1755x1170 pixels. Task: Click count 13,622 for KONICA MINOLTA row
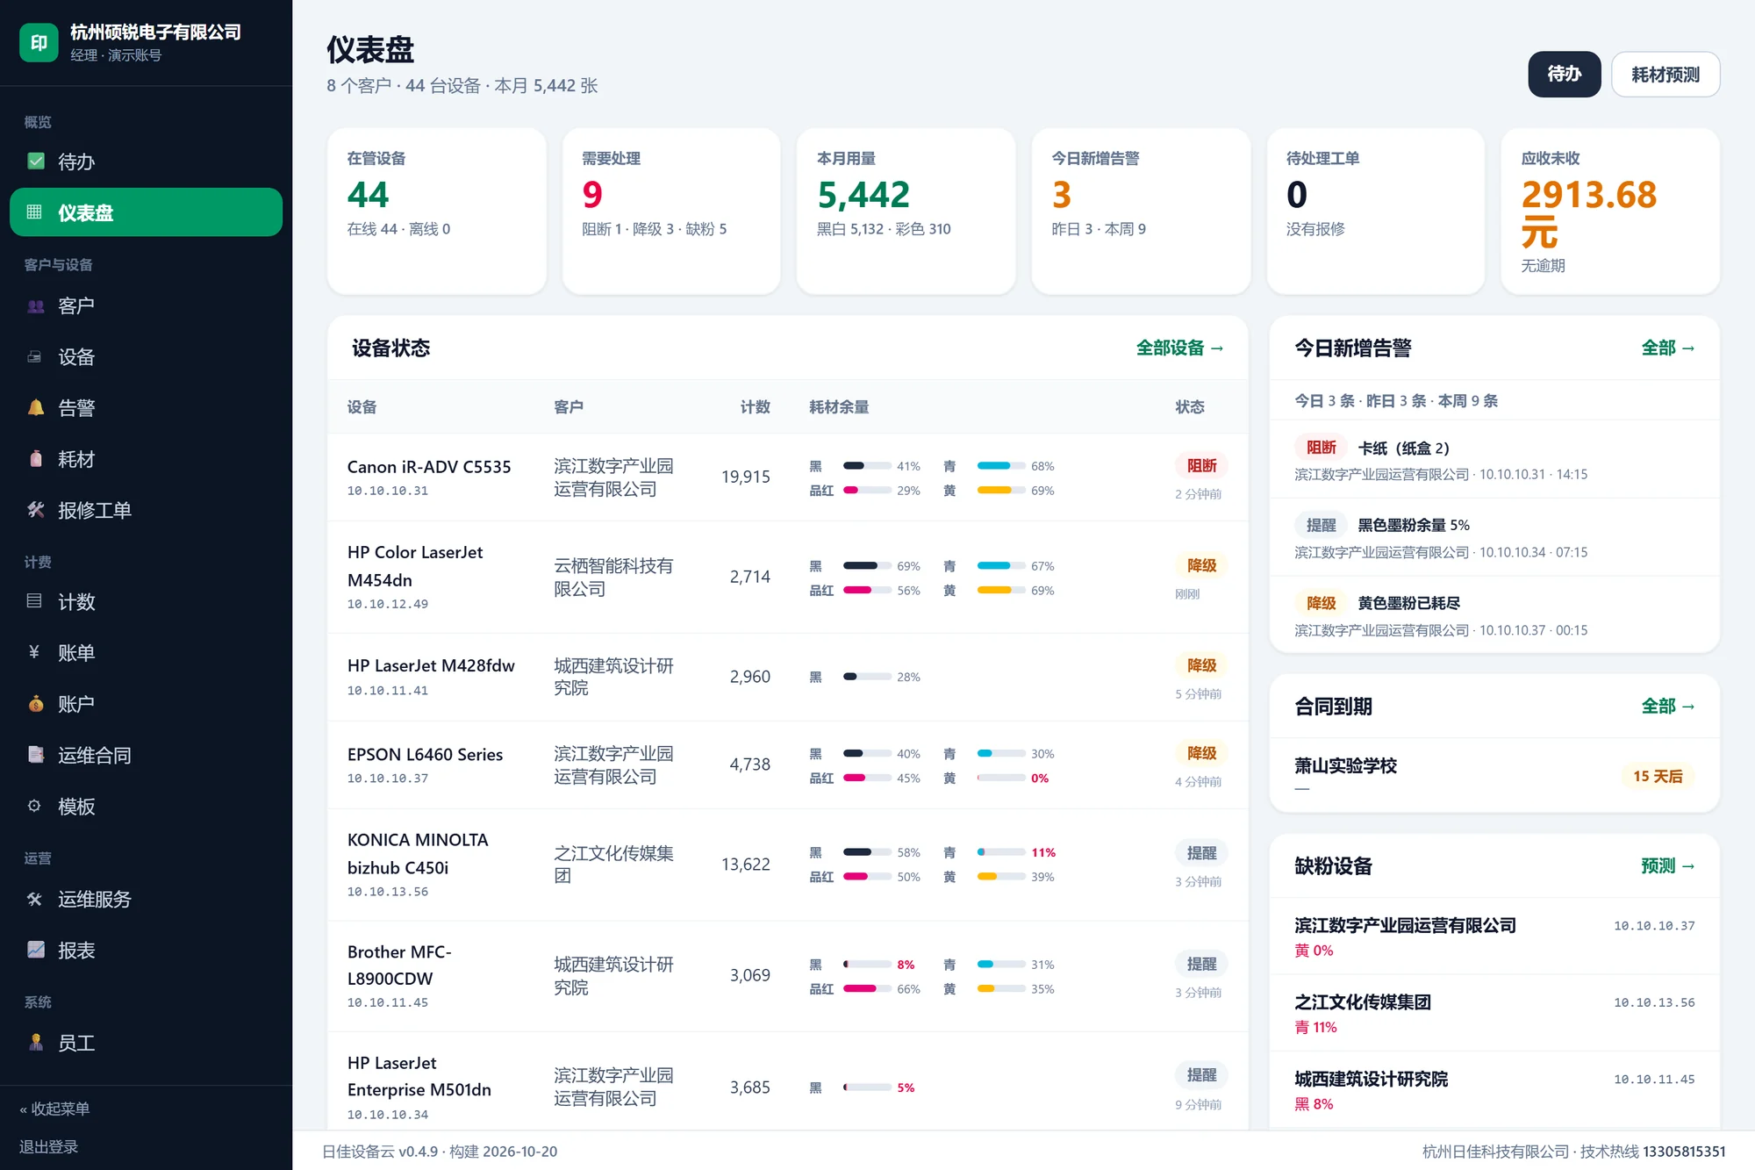[745, 865]
